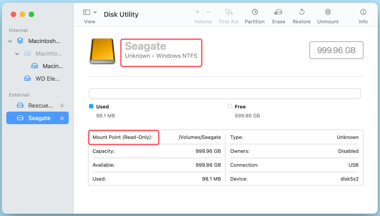Select the Restore toolbar icon

tap(301, 15)
